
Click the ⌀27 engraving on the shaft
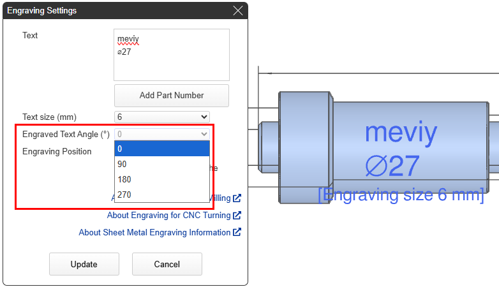[x=392, y=166]
